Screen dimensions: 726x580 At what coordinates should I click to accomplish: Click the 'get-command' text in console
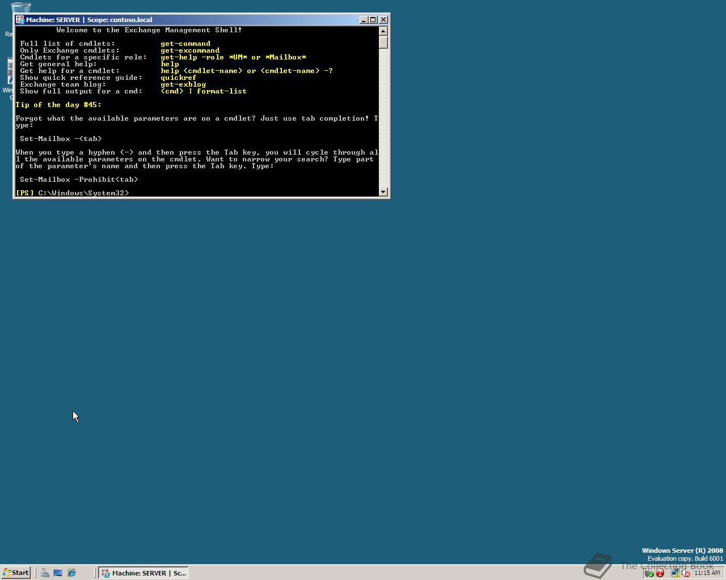click(x=185, y=44)
